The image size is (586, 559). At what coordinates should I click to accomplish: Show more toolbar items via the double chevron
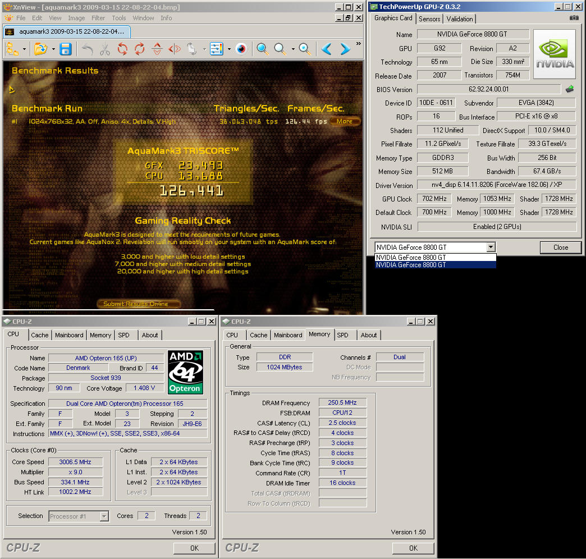[359, 44]
